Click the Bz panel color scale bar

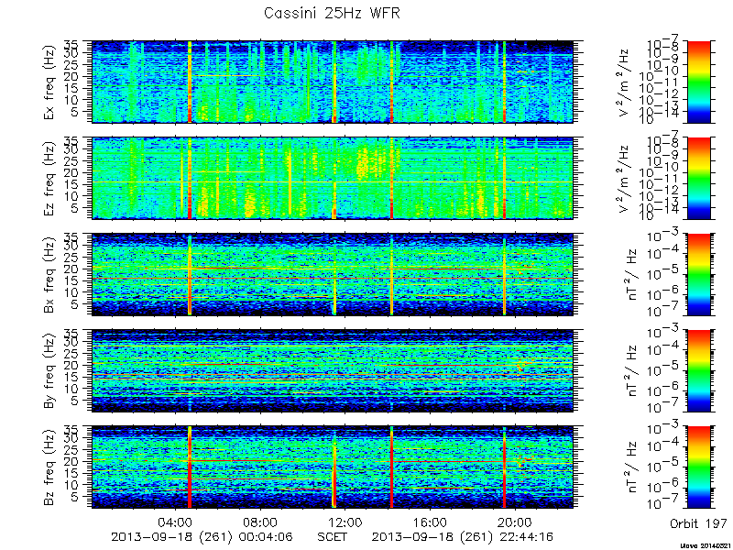coord(698,467)
